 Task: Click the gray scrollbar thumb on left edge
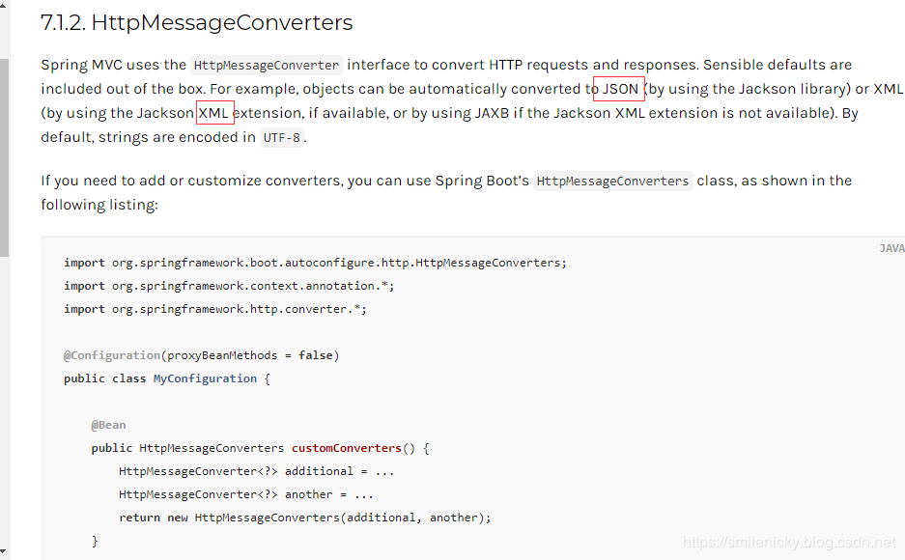(x=4, y=154)
